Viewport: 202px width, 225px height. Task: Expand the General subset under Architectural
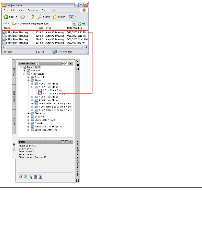[28, 77]
